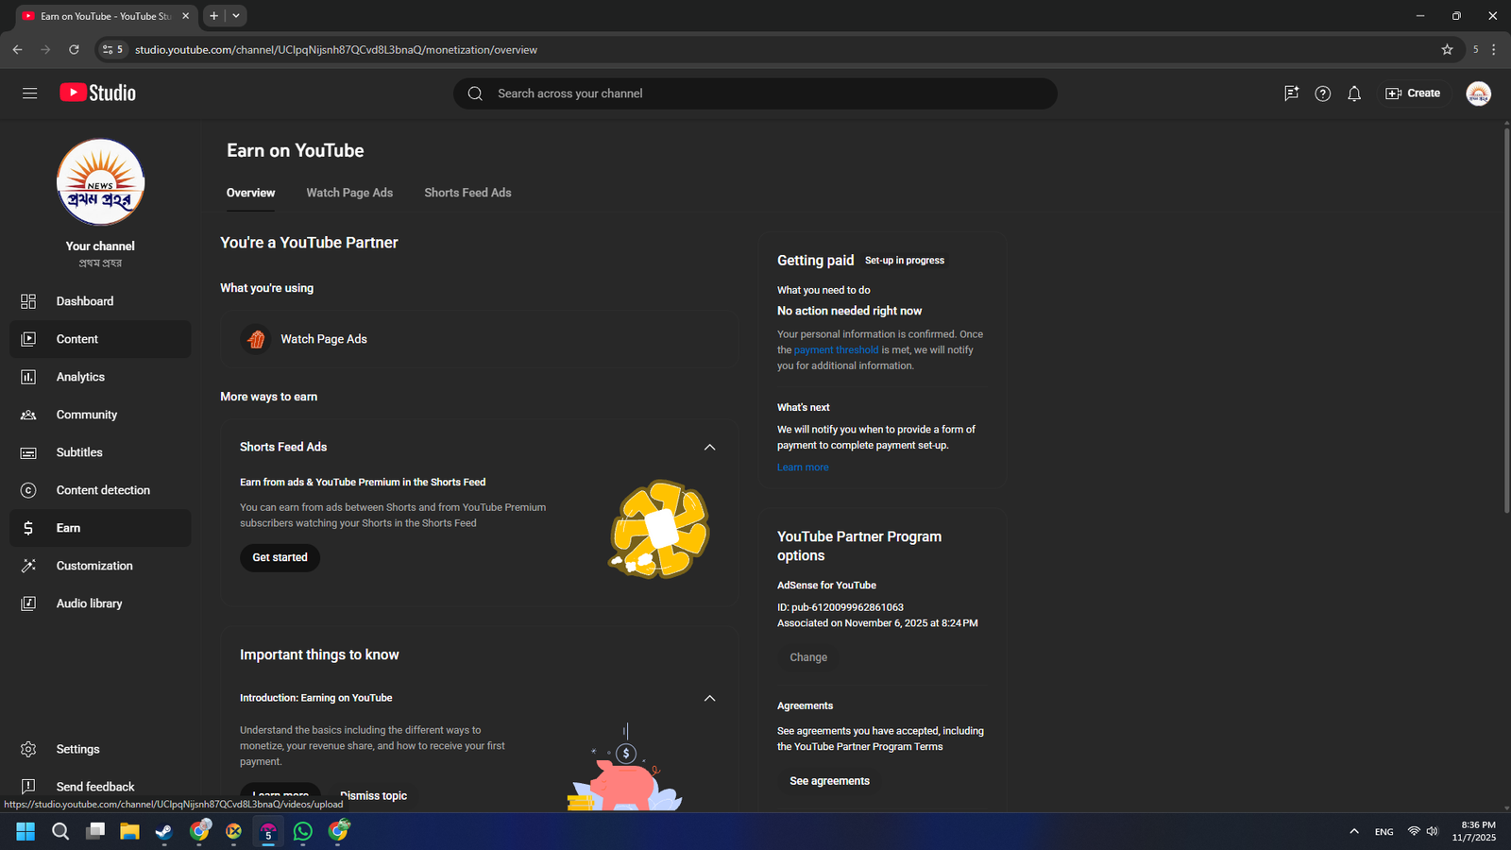Select Analytics in the sidebar
This screenshot has width=1511, height=850.
click(x=100, y=377)
